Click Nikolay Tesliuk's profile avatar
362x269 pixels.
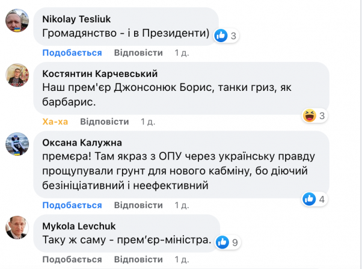point(16,22)
